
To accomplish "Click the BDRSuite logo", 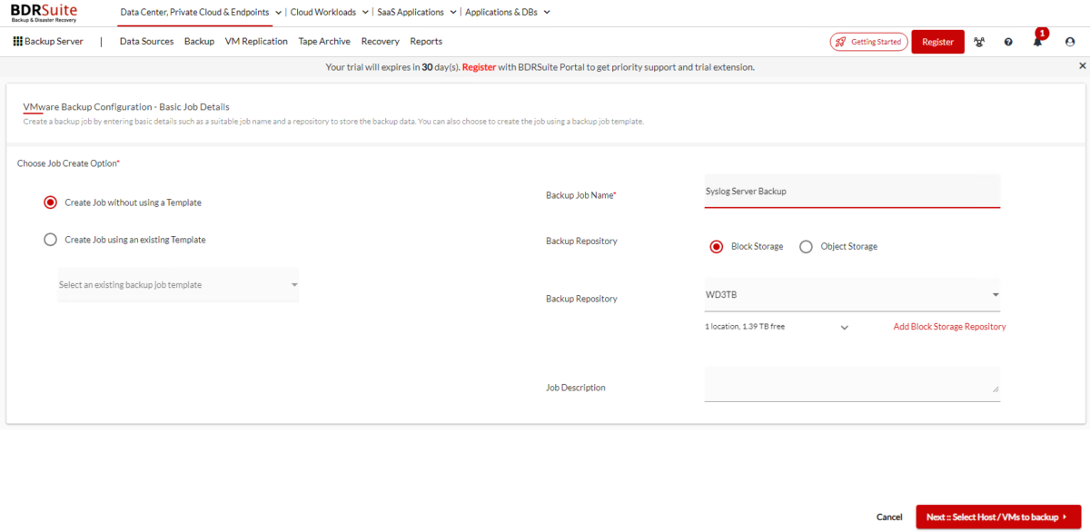I will pos(42,12).
